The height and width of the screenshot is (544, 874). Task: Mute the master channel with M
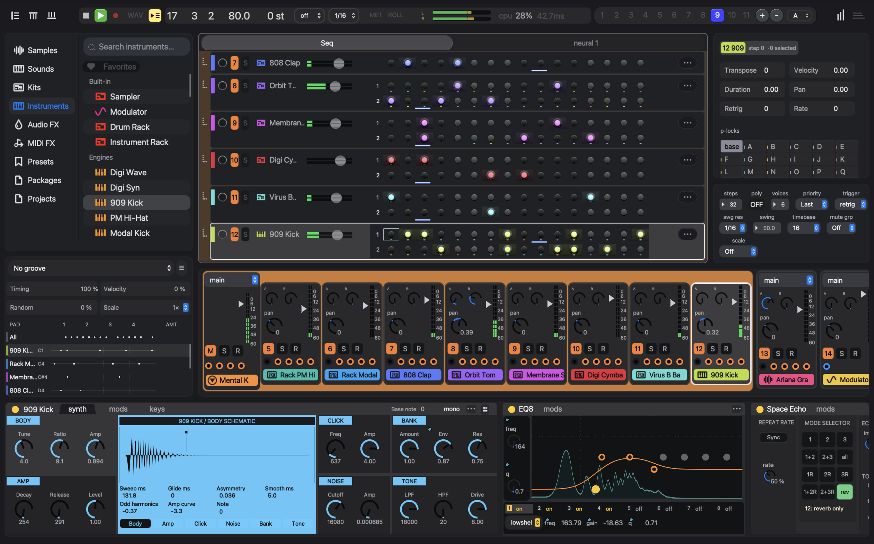210,351
